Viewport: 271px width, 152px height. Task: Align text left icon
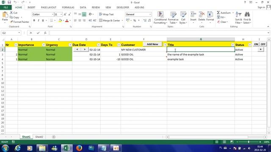(x=75, y=21)
